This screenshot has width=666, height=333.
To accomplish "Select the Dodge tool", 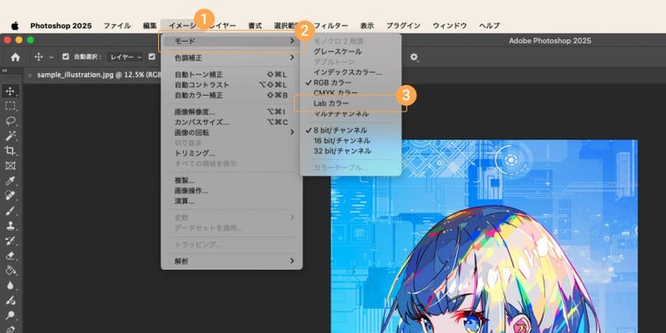I will pos(10,315).
